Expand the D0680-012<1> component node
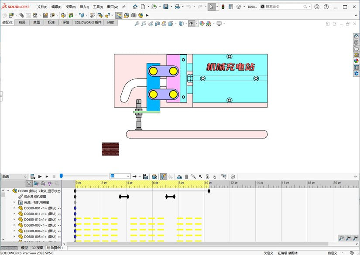Screen dimensions: 360x255 coord(14,220)
